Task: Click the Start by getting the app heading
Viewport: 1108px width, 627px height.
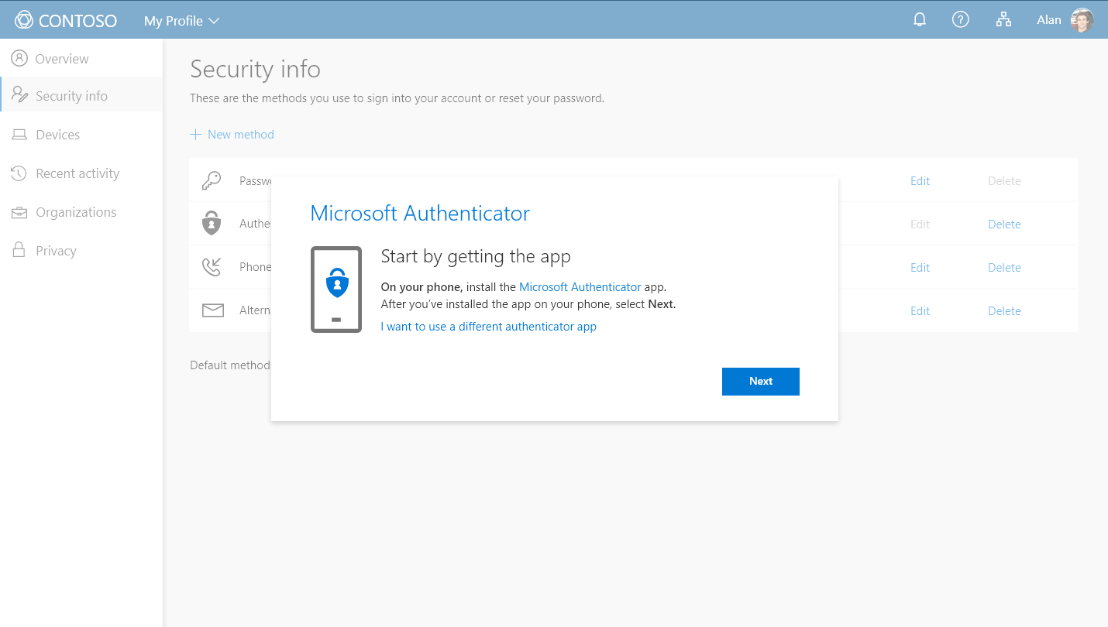Action: [476, 256]
